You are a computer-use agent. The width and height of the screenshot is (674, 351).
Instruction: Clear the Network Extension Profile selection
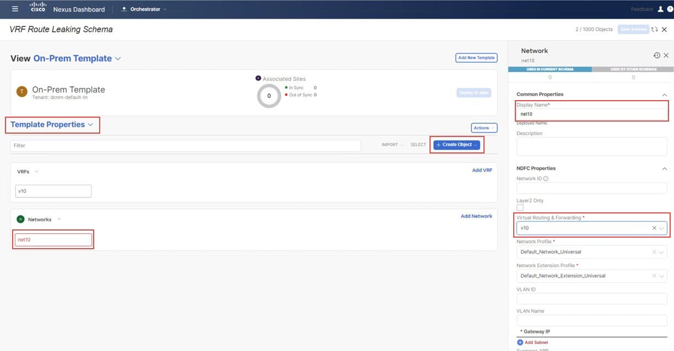click(x=654, y=276)
